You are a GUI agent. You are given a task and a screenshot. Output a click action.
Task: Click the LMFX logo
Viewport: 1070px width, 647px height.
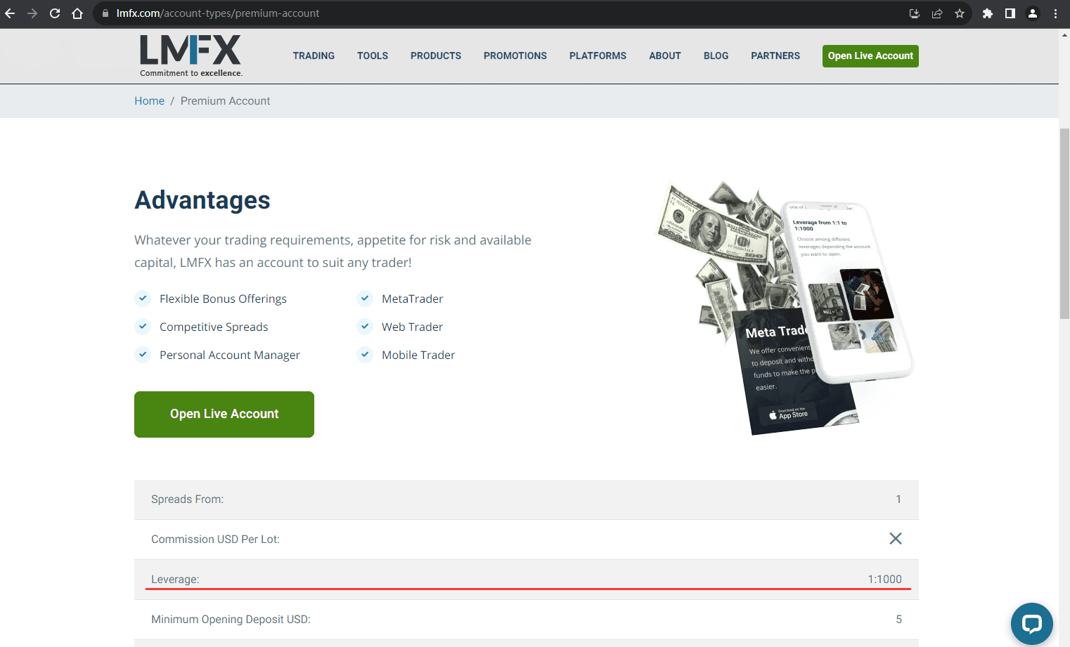[191, 55]
